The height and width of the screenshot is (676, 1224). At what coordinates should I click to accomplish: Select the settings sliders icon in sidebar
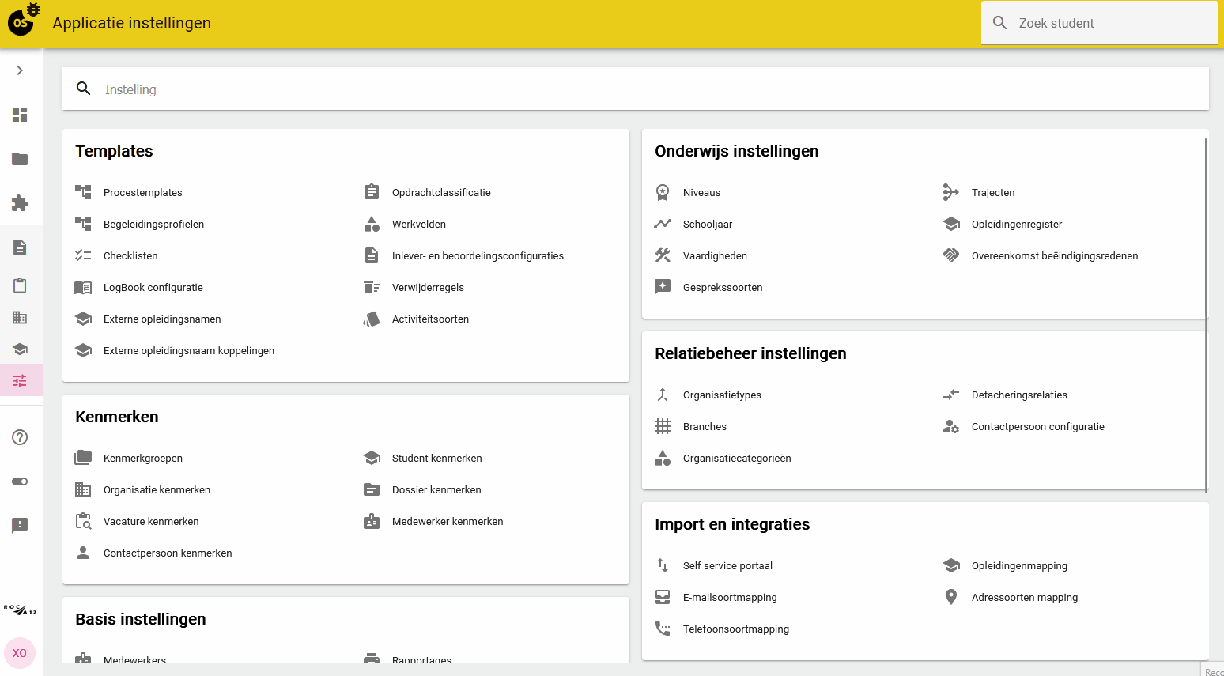tap(21, 380)
